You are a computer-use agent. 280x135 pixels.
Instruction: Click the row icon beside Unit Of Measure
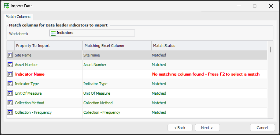point(10,93)
